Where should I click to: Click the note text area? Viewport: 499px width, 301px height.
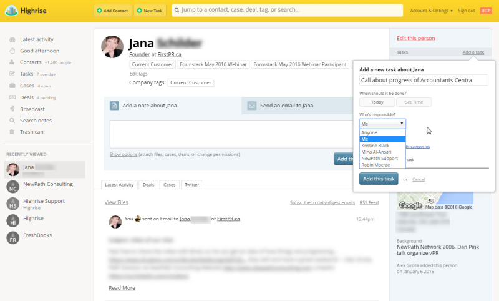[231, 134]
